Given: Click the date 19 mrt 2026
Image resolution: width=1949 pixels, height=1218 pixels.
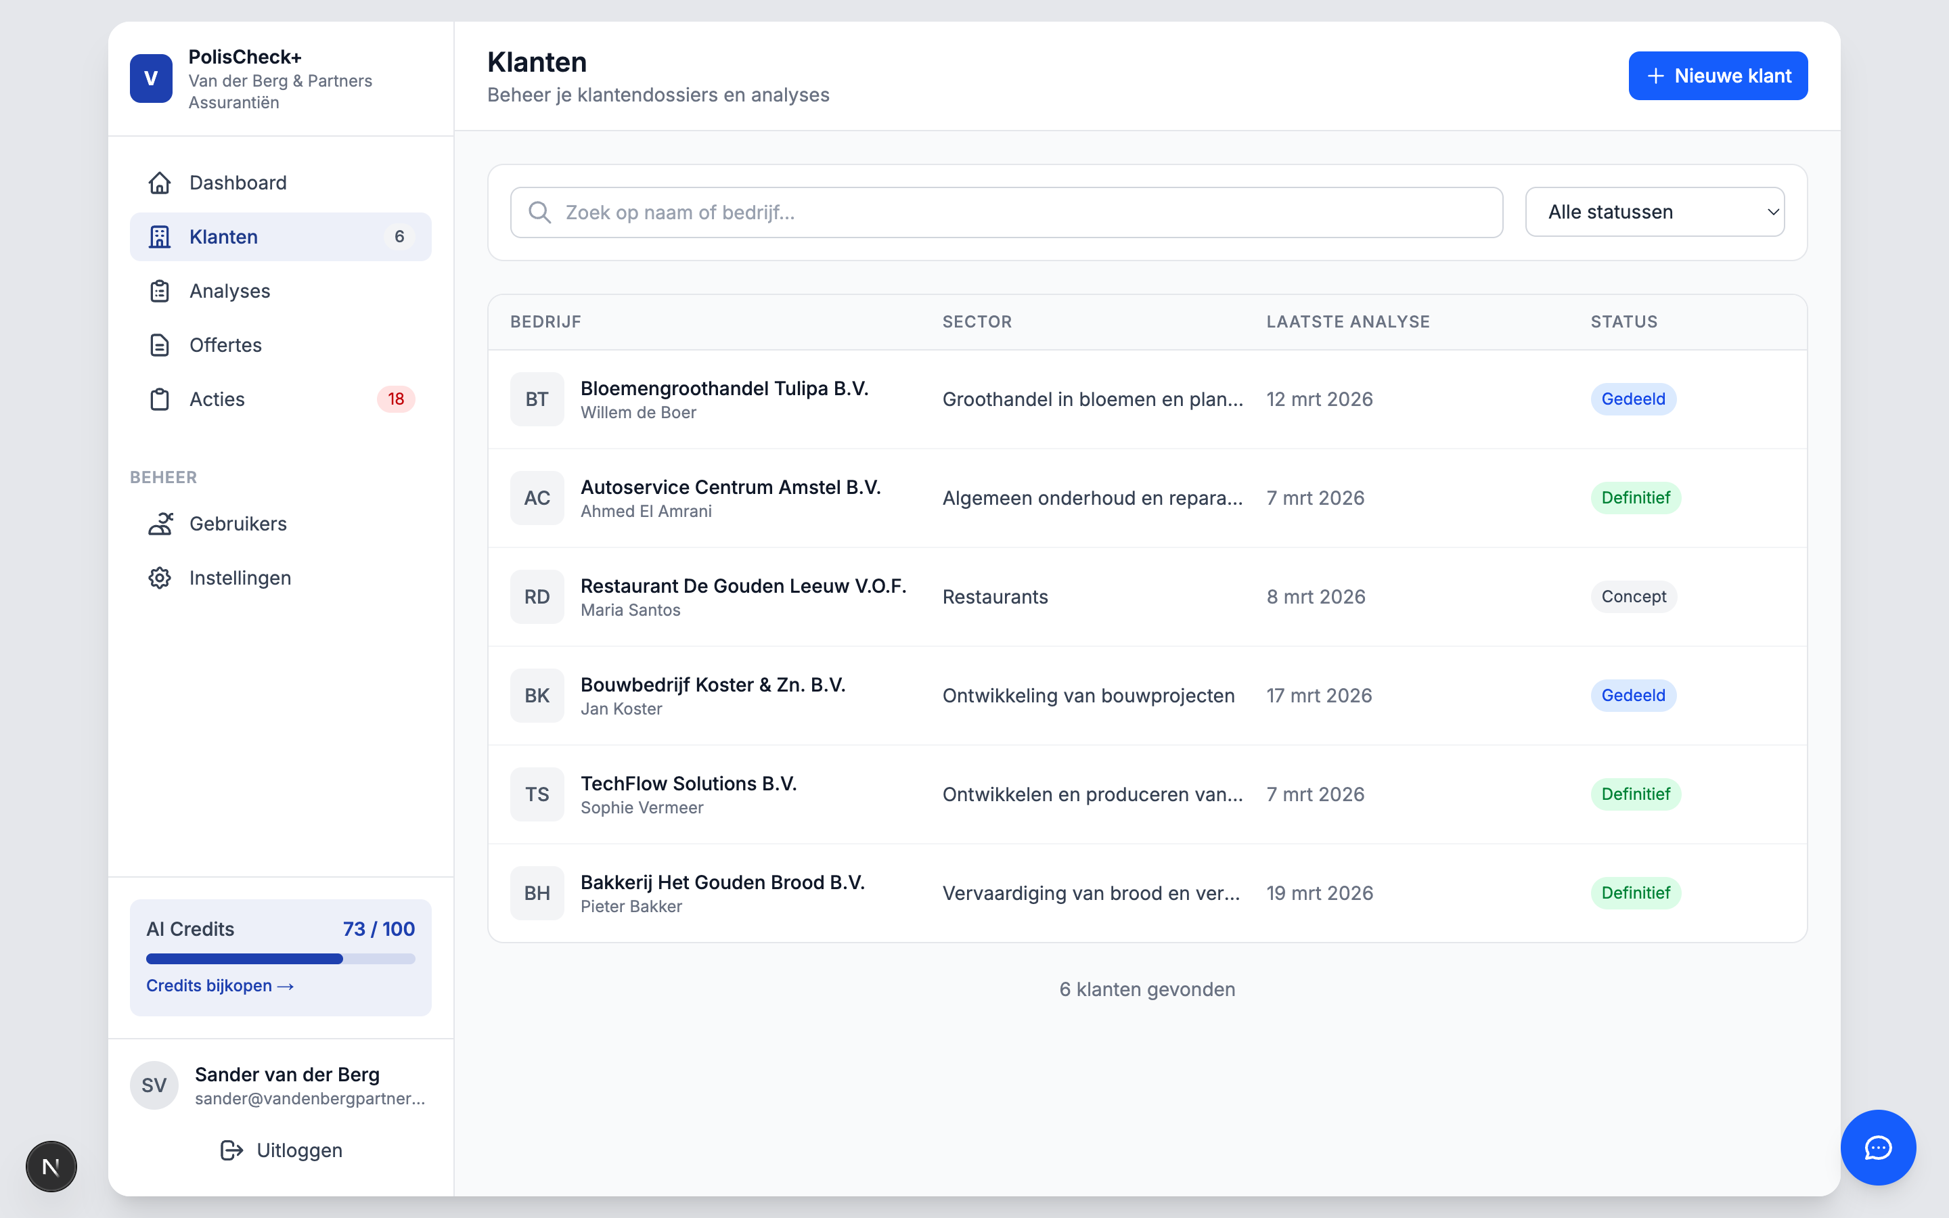Looking at the screenshot, I should point(1319,893).
